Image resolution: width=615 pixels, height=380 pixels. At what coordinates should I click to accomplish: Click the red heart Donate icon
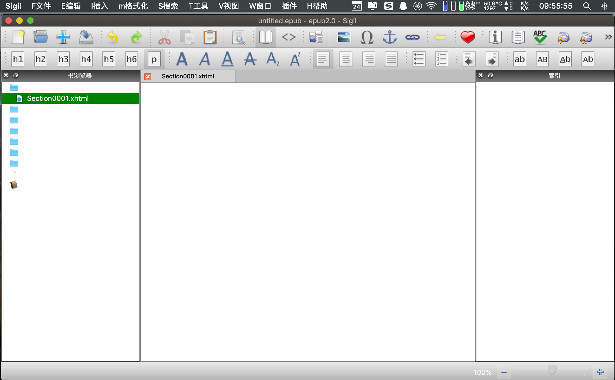467,37
